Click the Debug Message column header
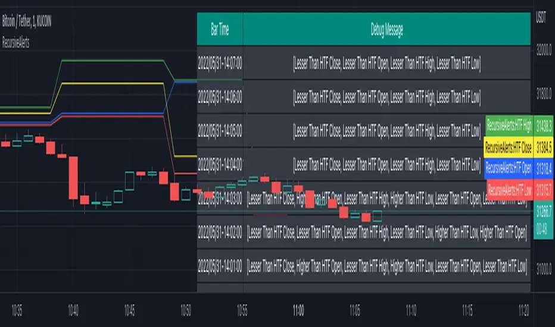This screenshot has height=327, width=555. (x=386, y=29)
